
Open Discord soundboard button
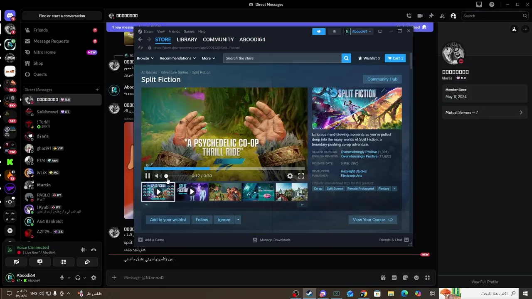coord(87,262)
